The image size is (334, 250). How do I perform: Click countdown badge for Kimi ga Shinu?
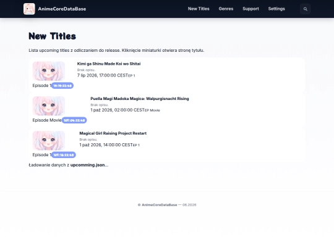coord(62,86)
